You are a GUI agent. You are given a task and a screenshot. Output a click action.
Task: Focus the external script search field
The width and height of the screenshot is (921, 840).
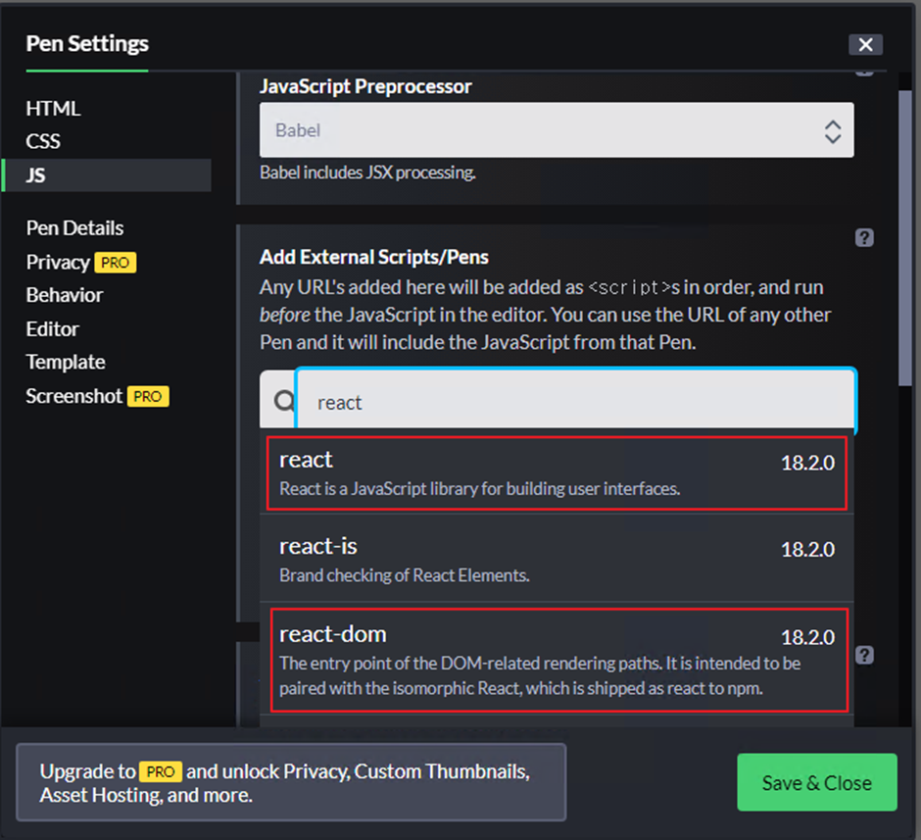click(576, 402)
